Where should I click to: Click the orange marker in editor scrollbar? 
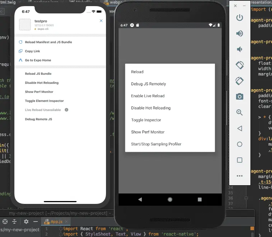tap(252, 228)
